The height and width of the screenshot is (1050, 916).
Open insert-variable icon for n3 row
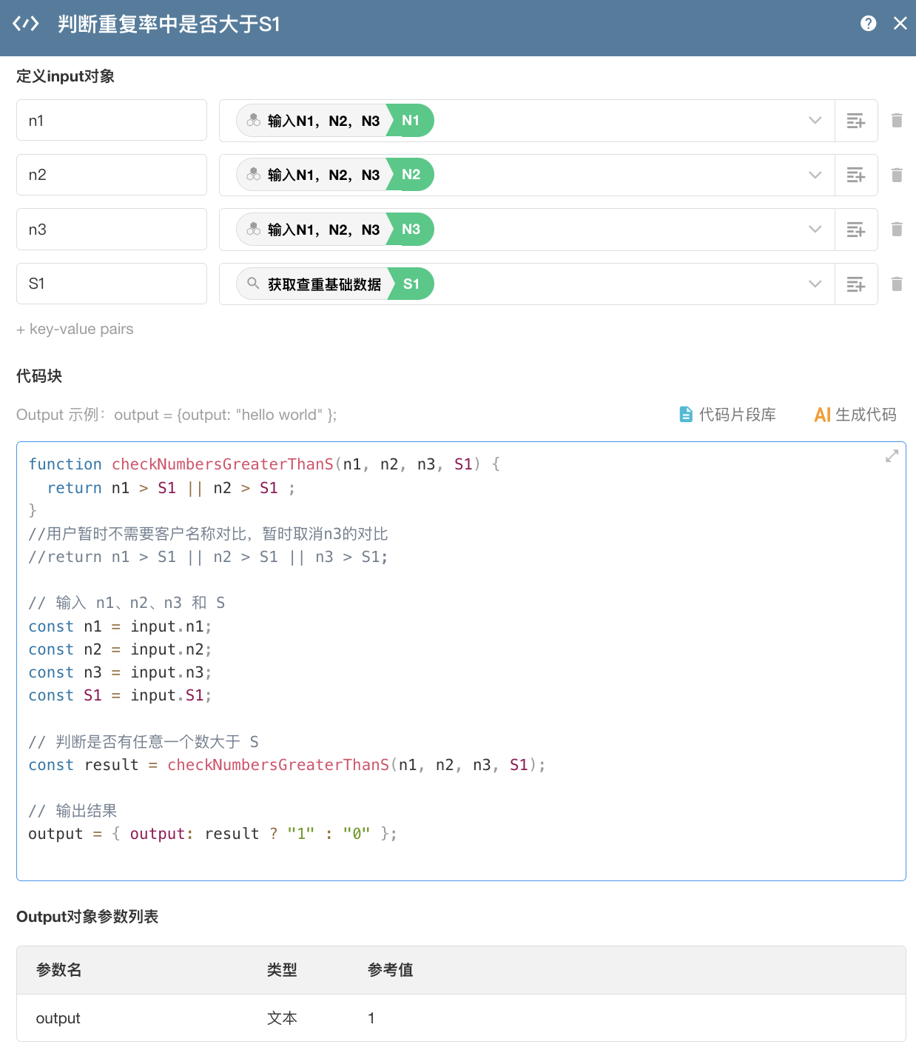[x=856, y=230]
